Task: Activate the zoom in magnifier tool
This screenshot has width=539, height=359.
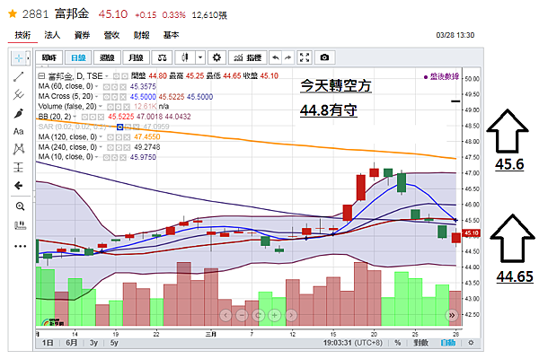Action: [20, 206]
